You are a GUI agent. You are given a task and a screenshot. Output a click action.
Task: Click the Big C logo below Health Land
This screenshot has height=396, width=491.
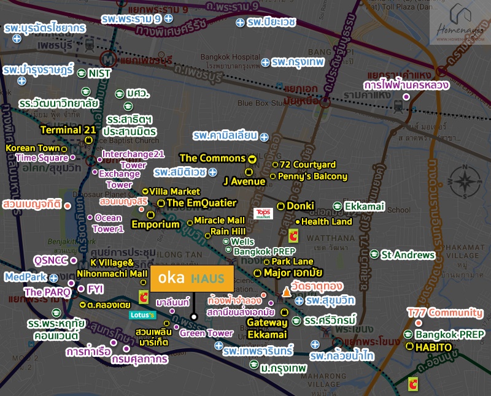point(293,236)
